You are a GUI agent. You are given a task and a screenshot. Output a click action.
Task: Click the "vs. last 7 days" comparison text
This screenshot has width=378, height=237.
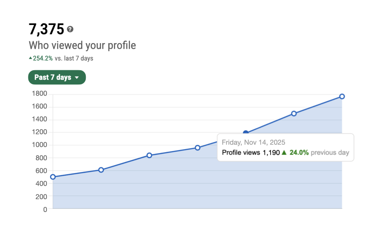[x=74, y=59]
